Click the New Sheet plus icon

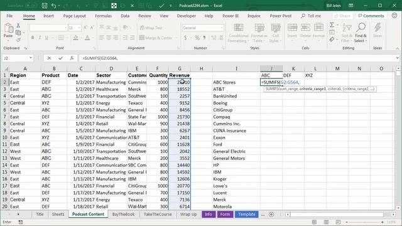pyautogui.click(x=271, y=214)
